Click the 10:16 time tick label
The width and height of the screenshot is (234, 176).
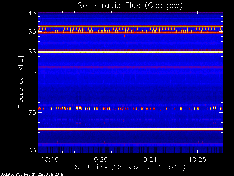pyautogui.click(x=50, y=159)
